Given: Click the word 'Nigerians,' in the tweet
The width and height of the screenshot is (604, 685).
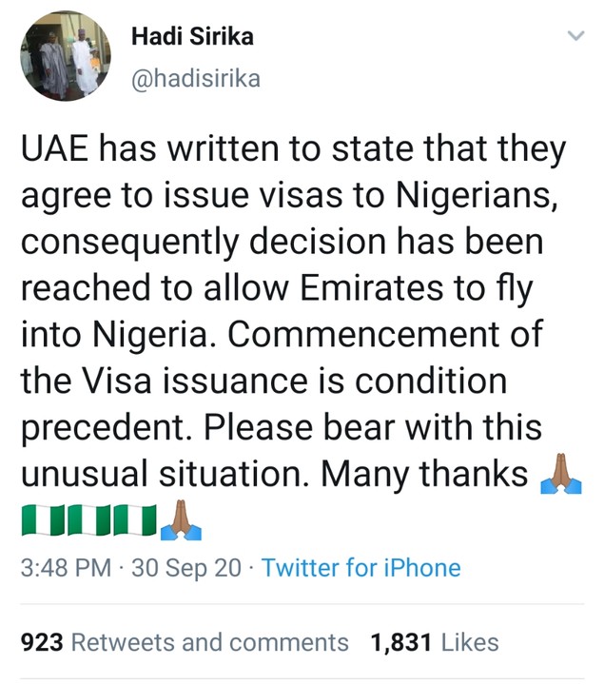Looking at the screenshot, I should click(464, 196).
